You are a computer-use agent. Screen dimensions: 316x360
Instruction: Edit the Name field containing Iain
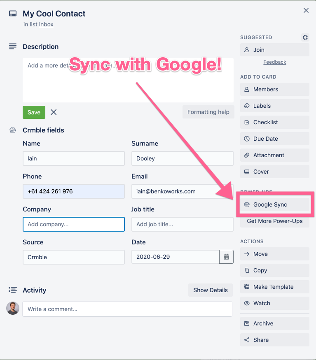[74, 158]
